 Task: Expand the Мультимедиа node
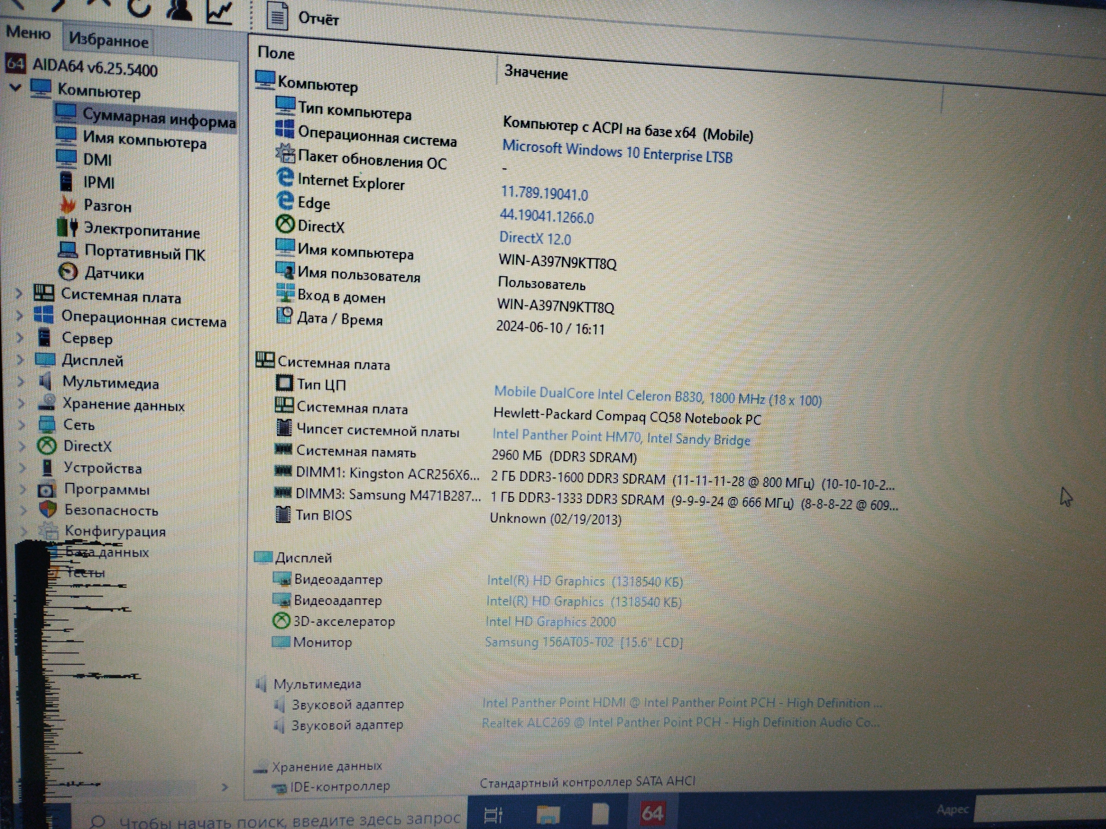pos(21,382)
